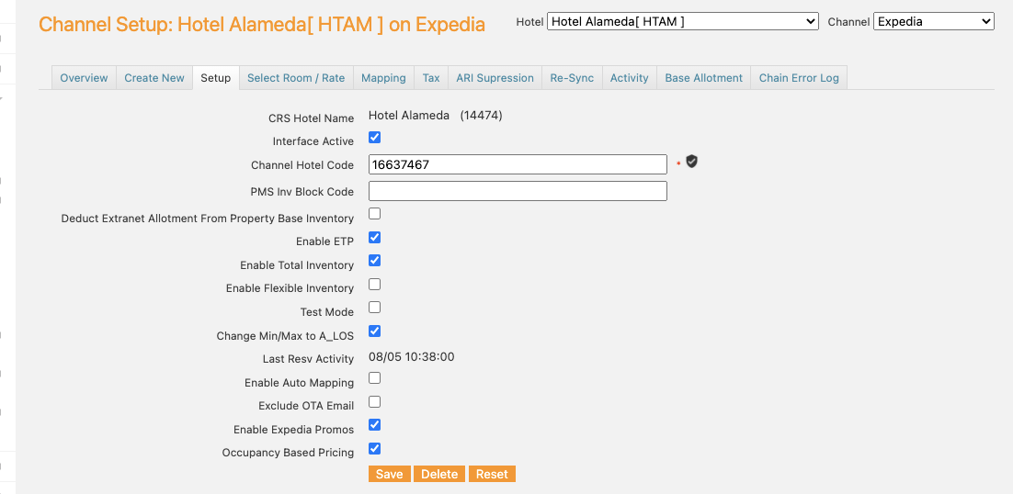Click the shield icon beside Channel Hotel Code

pos(692,162)
